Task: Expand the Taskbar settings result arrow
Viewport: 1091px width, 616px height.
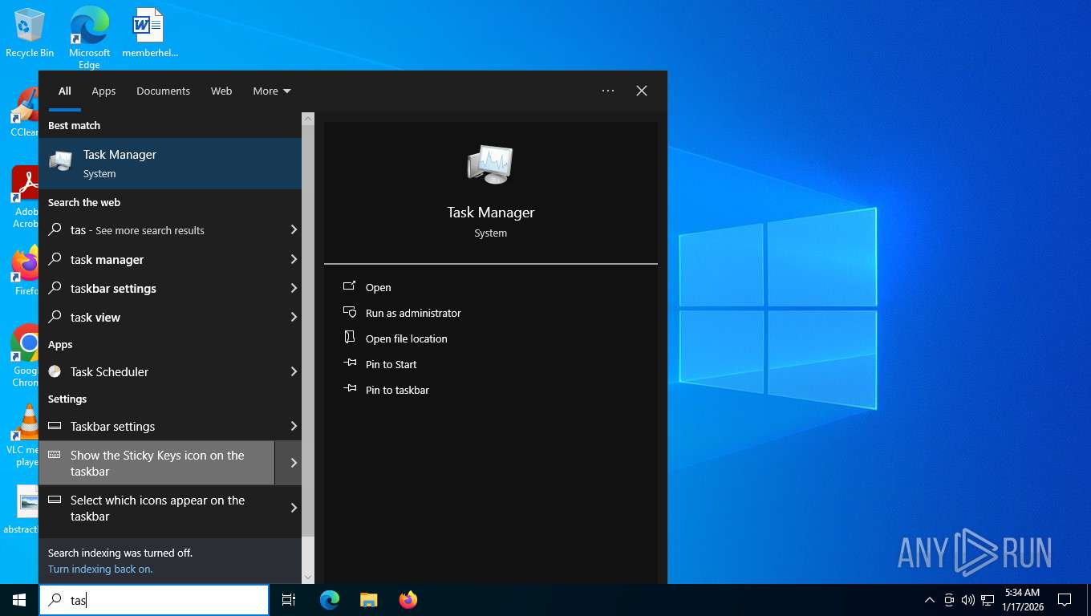Action: click(294, 426)
